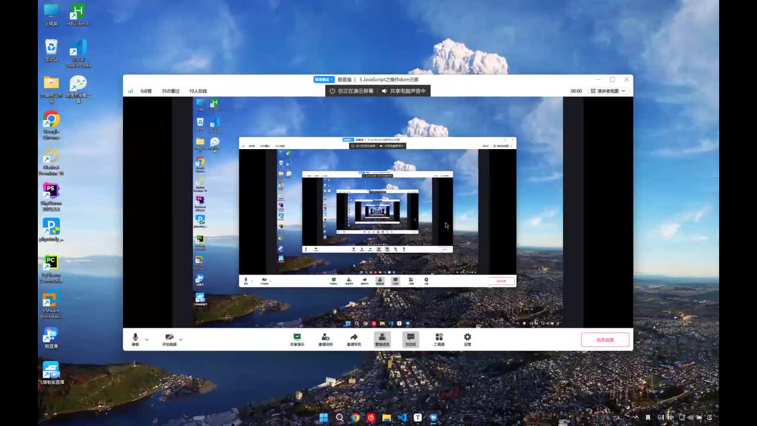Click the 00:00 live timer
Viewport: 757px width, 426px height.
coord(576,91)
